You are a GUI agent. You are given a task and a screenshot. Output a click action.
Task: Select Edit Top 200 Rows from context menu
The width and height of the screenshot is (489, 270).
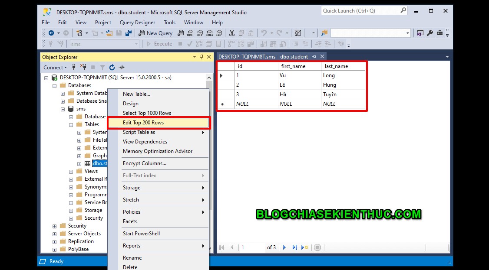click(144, 123)
